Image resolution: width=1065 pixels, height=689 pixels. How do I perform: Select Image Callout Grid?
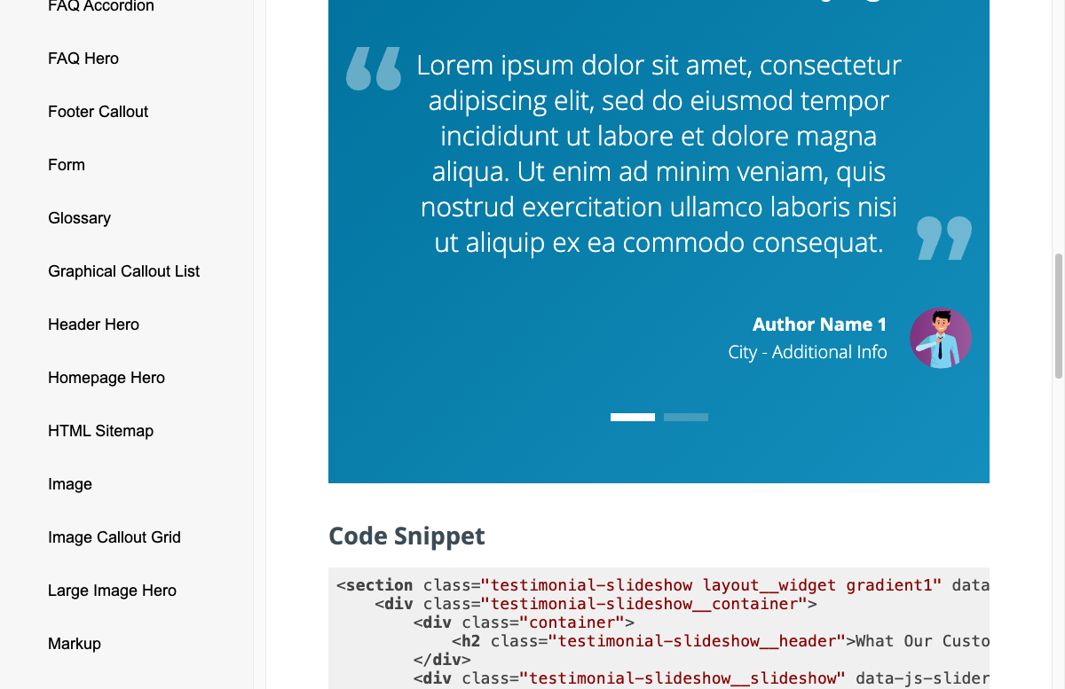(x=114, y=537)
